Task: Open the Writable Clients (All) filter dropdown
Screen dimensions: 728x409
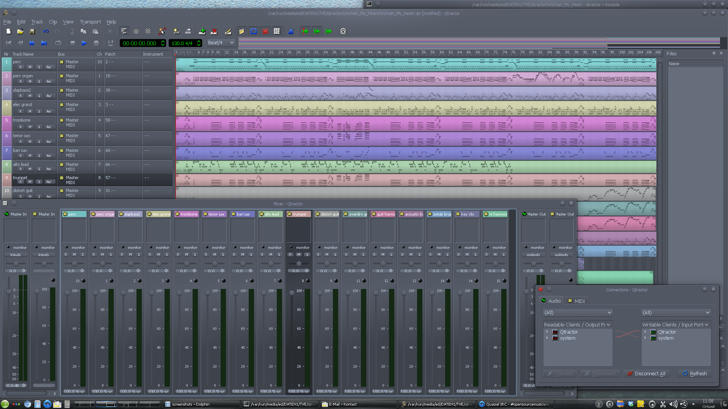Action: click(676, 313)
